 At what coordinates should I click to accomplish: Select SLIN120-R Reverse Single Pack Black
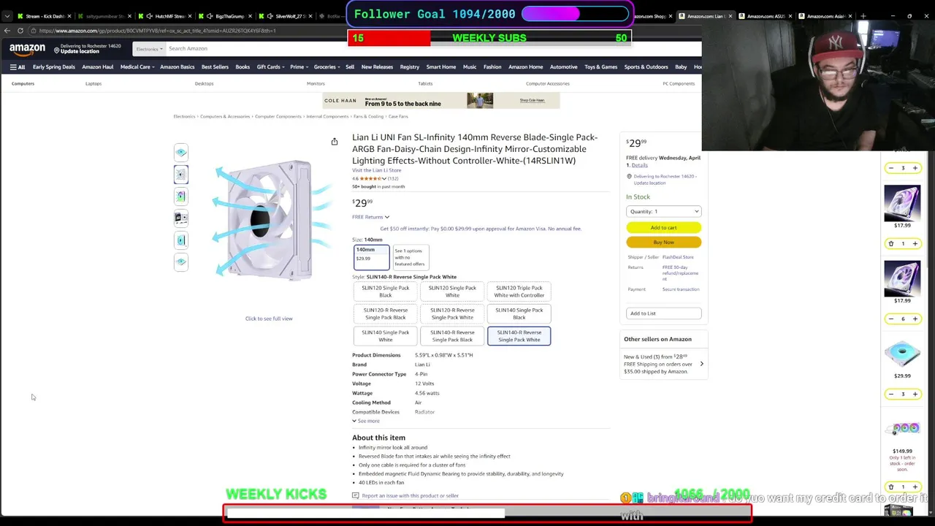coord(386,313)
